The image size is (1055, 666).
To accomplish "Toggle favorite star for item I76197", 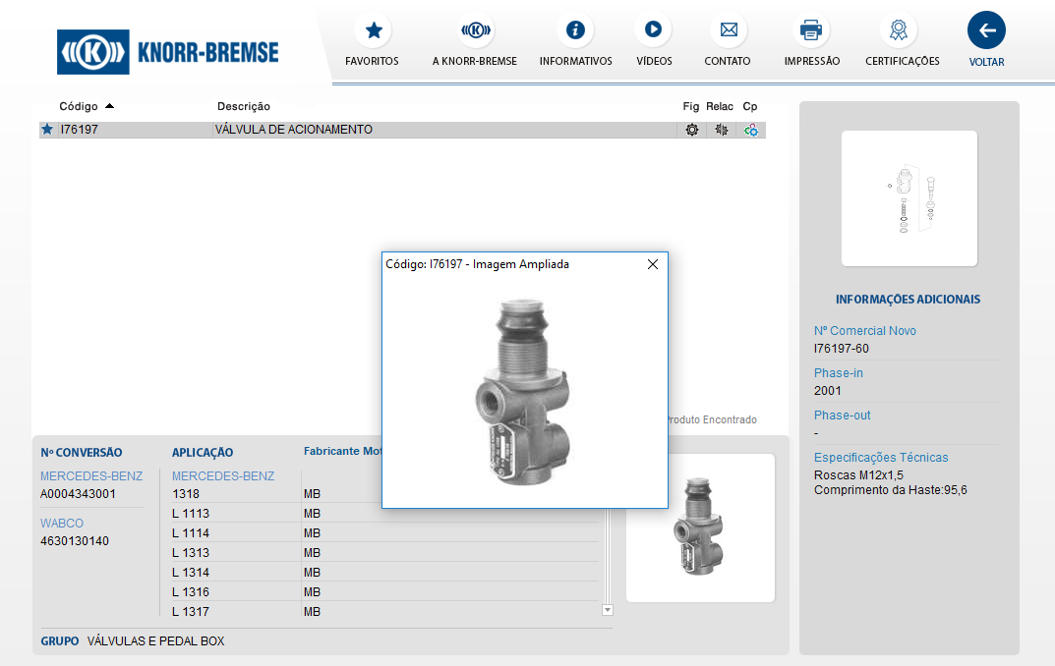I will pos(47,130).
